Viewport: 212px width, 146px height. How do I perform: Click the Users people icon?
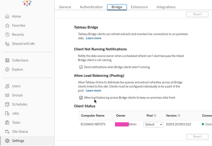click(x=7, y=86)
